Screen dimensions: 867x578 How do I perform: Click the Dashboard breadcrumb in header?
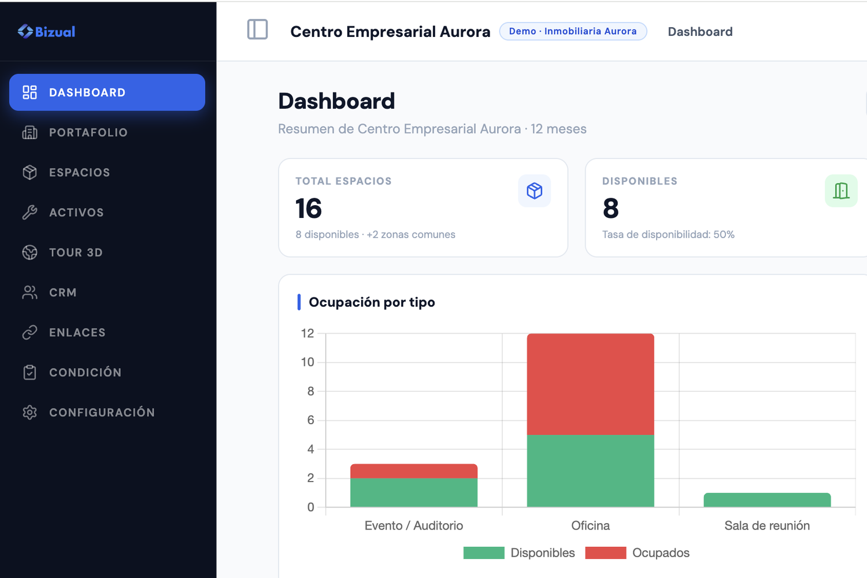tap(700, 32)
